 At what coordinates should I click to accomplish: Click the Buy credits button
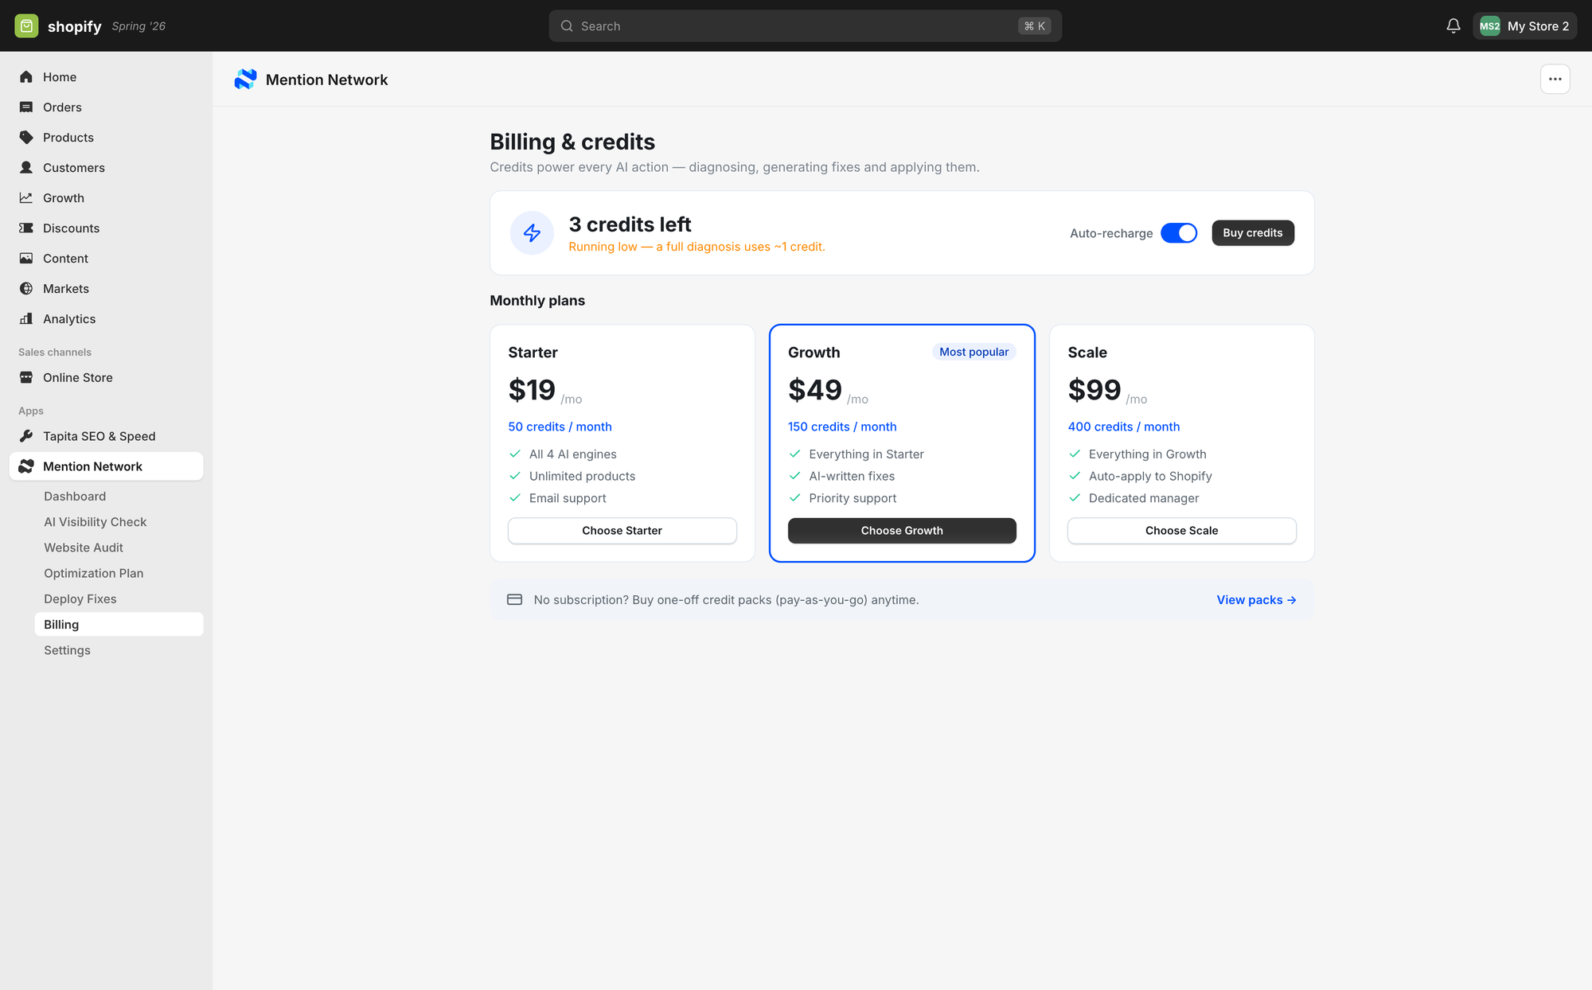[x=1253, y=233]
